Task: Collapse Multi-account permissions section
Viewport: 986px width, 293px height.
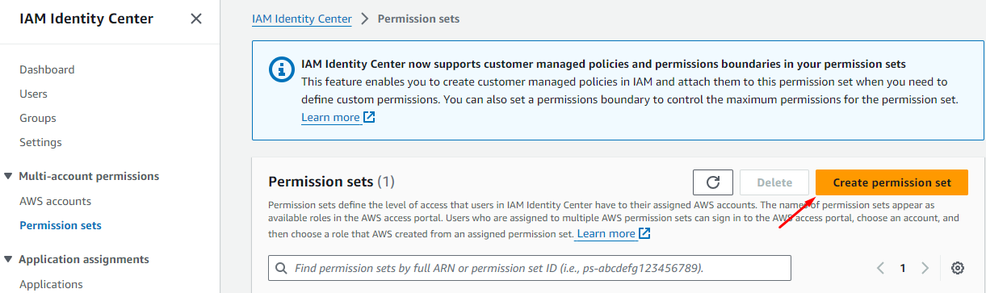Action: pyautogui.click(x=8, y=176)
